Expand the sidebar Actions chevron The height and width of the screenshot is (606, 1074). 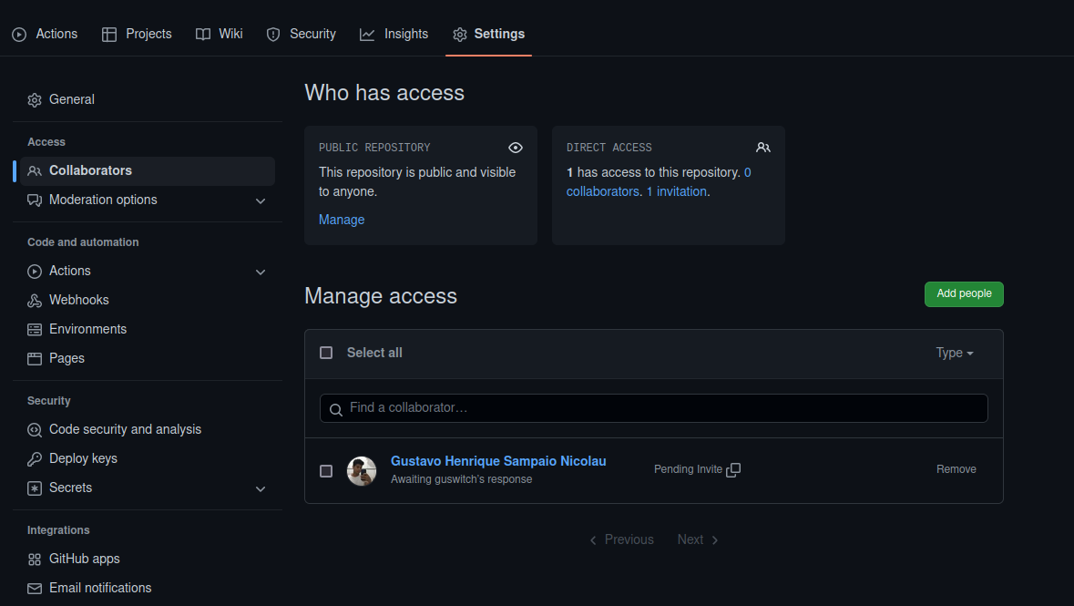pyautogui.click(x=261, y=272)
